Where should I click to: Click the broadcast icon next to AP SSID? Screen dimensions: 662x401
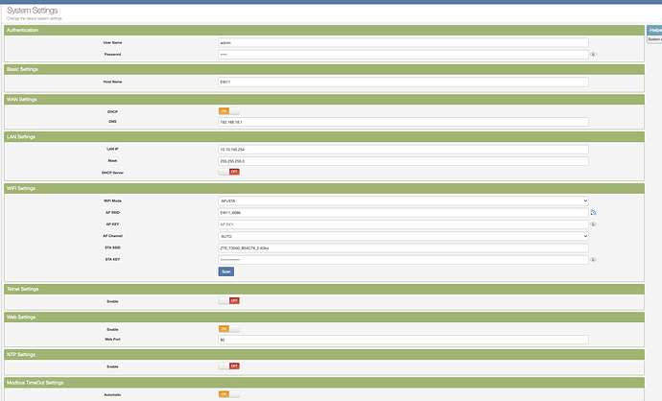click(593, 212)
